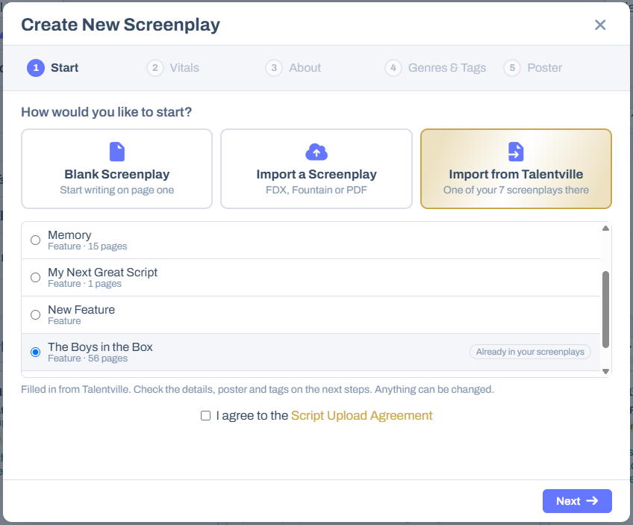Select the New Feature radio button
The height and width of the screenshot is (525, 633).
36,314
